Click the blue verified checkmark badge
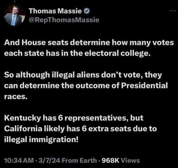Screen dimensions: 178x168 [86, 11]
